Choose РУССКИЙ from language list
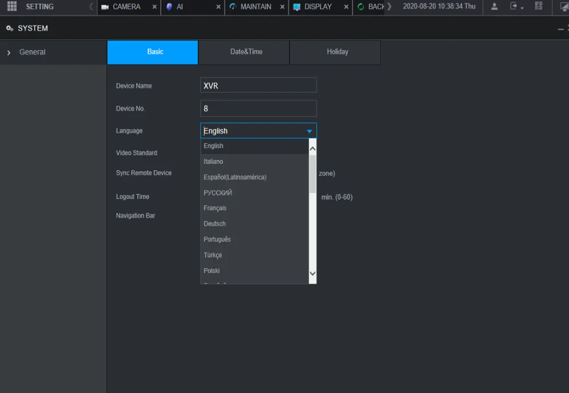This screenshot has height=393, width=569. (x=254, y=193)
